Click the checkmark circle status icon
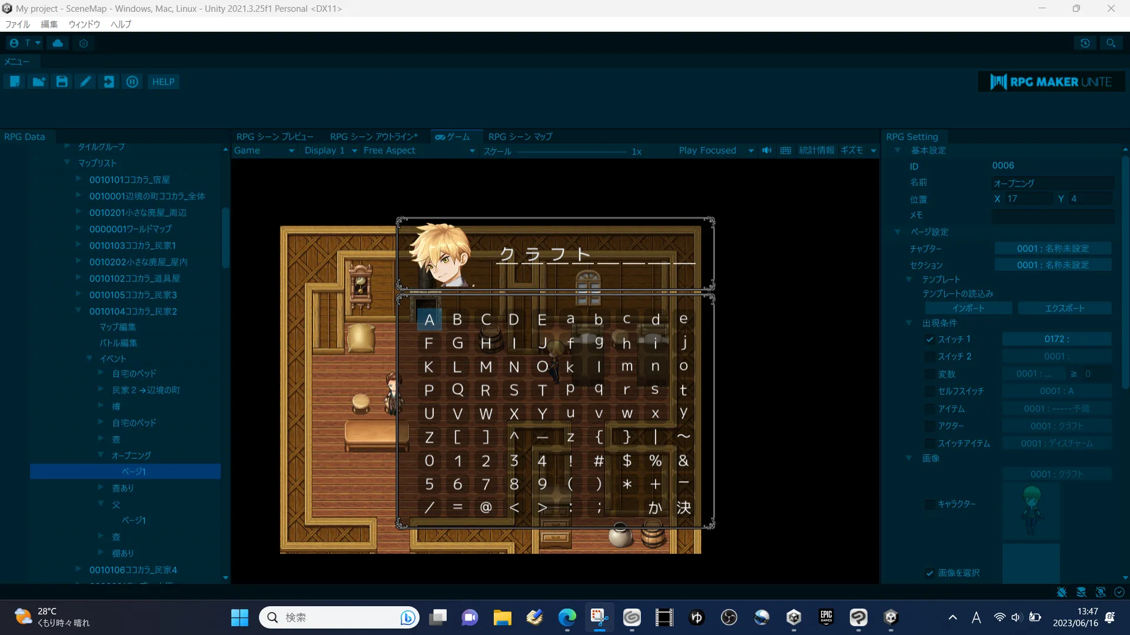This screenshot has height=635, width=1130. [1119, 592]
